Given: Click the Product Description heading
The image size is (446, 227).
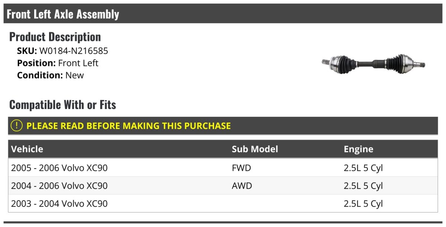Looking at the screenshot, I should [55, 37].
